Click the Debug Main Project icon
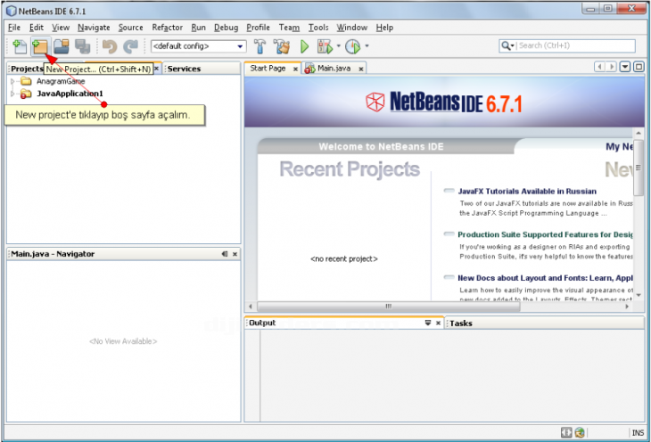 (324, 46)
